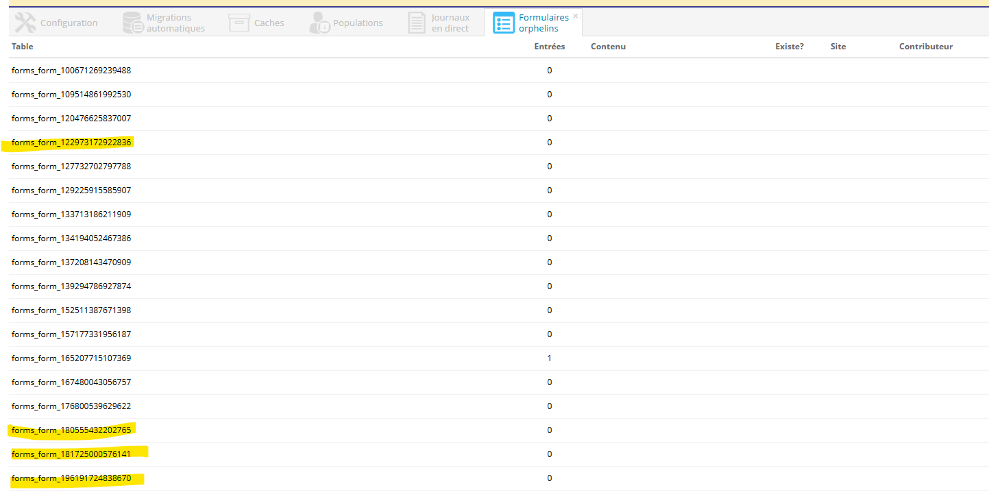Sort by the Table column header
Viewport: 989px width, 492px height.
(23, 47)
